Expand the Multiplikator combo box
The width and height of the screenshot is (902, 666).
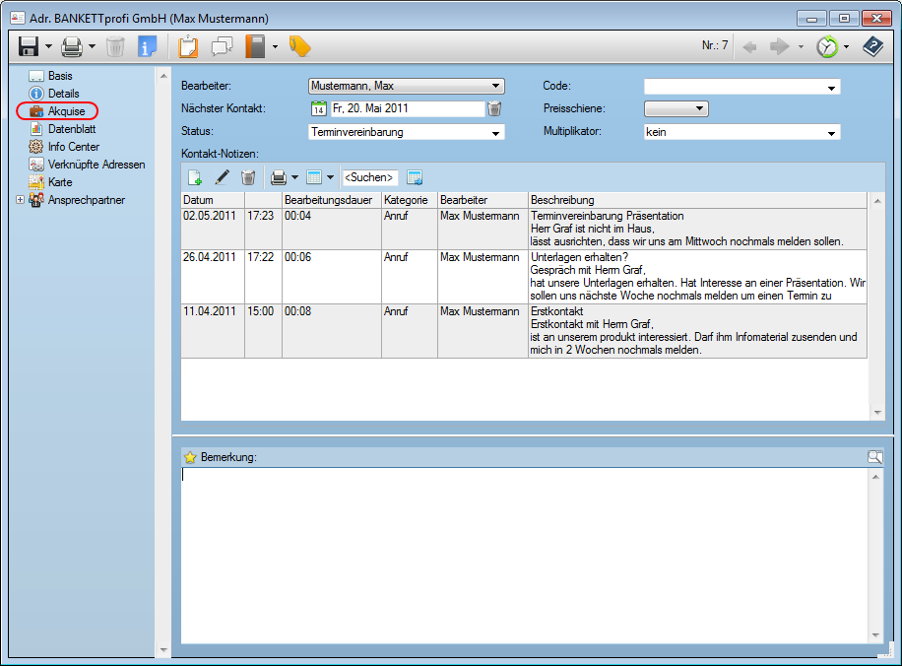tap(832, 132)
